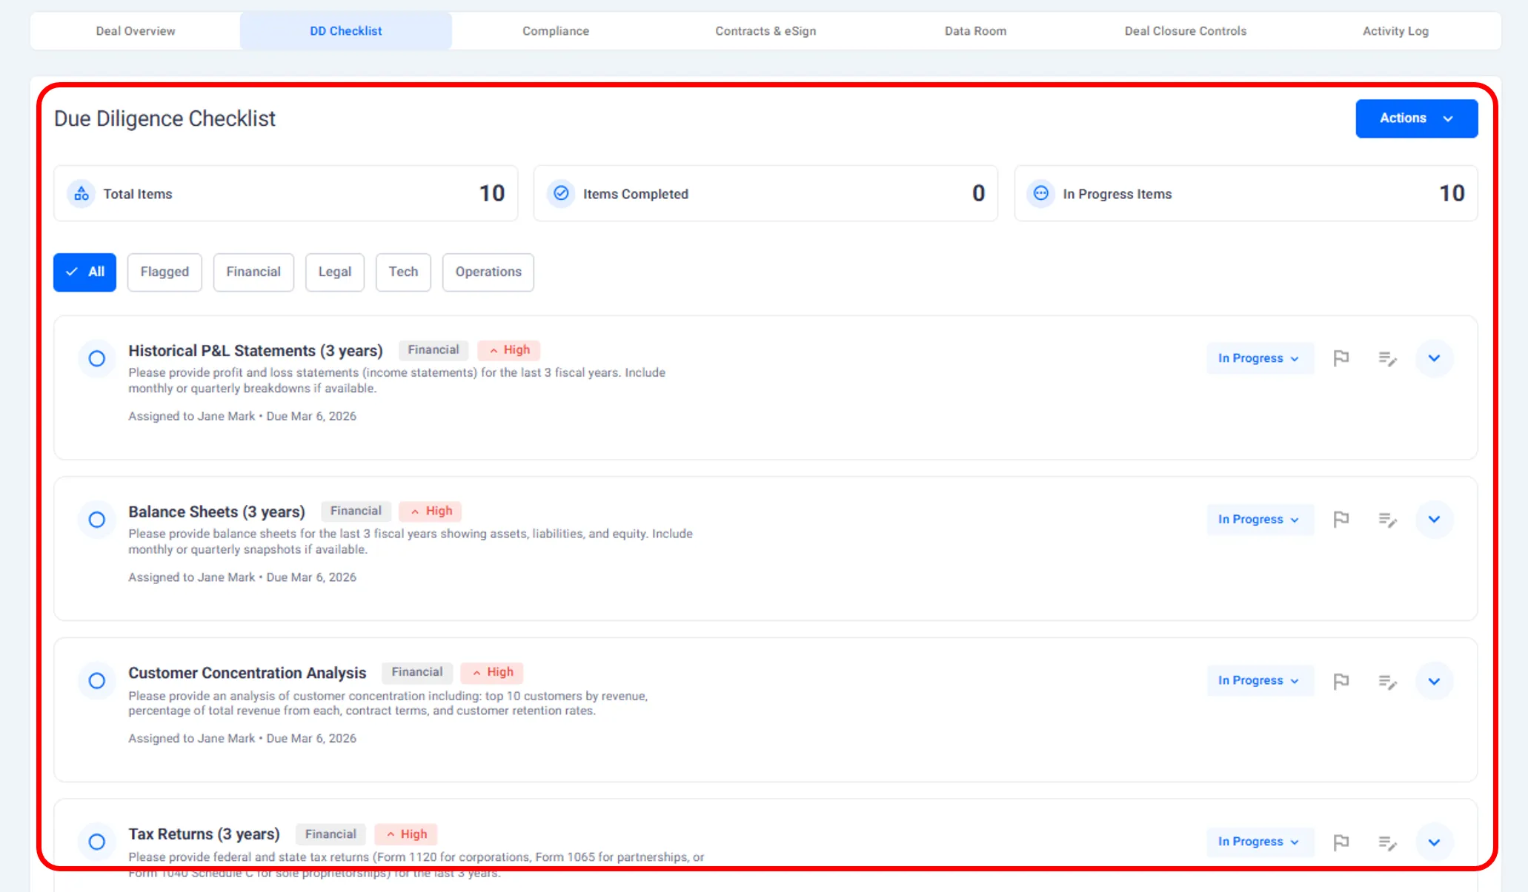1528x892 pixels.
Task: Flag Customer Concentration Analysis item
Action: pyautogui.click(x=1341, y=681)
